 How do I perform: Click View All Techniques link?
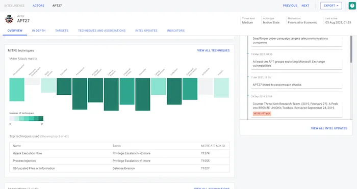click(x=213, y=50)
